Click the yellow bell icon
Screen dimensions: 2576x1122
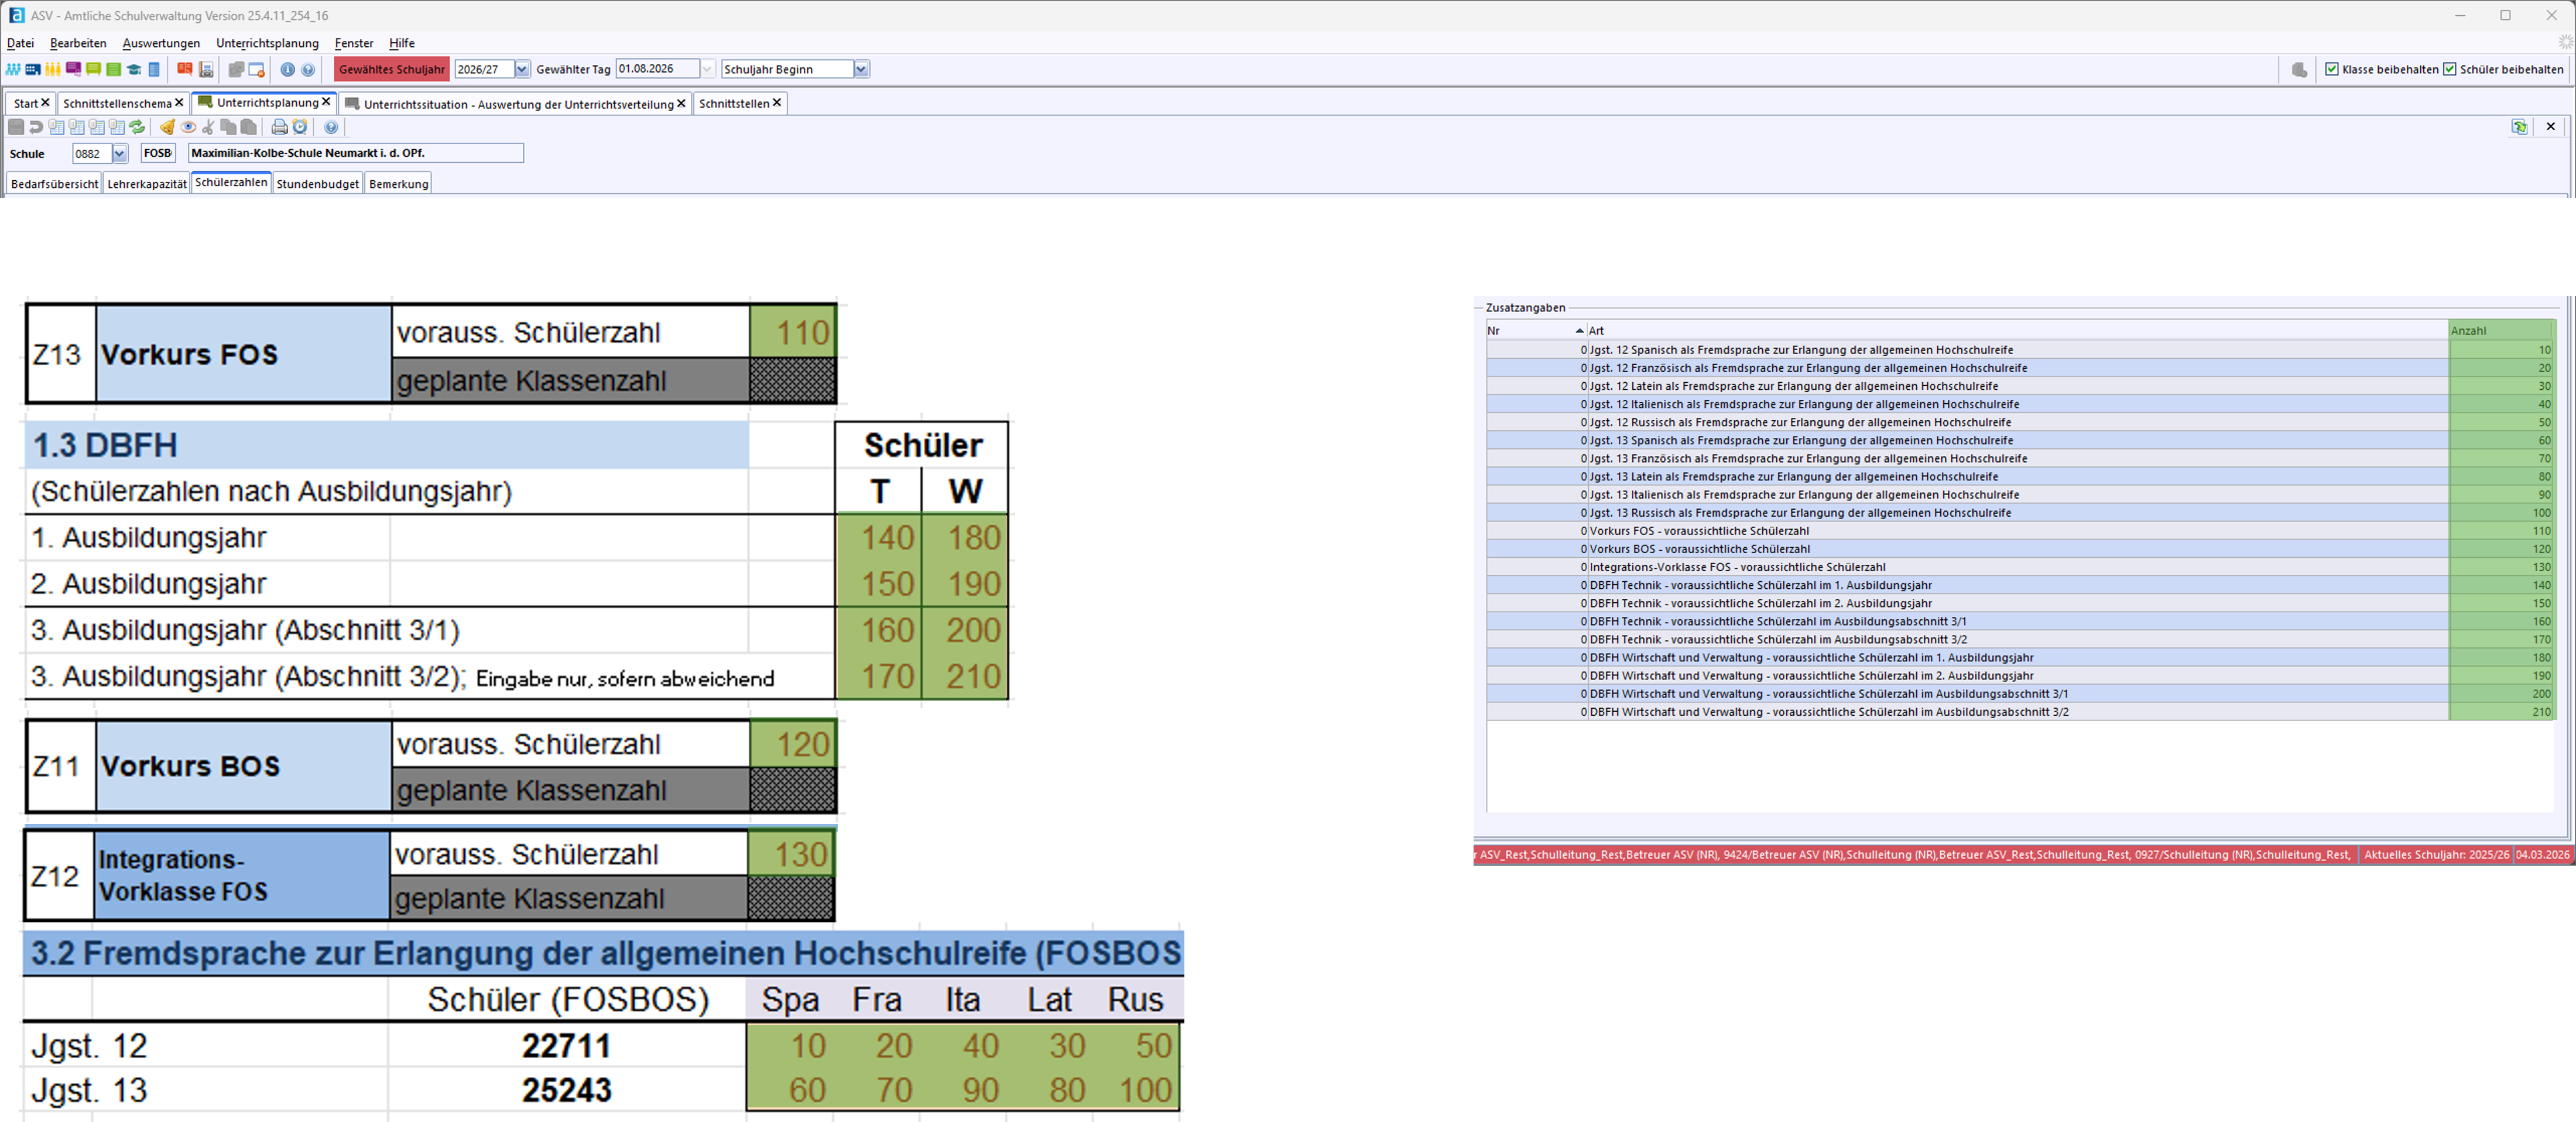click(167, 127)
